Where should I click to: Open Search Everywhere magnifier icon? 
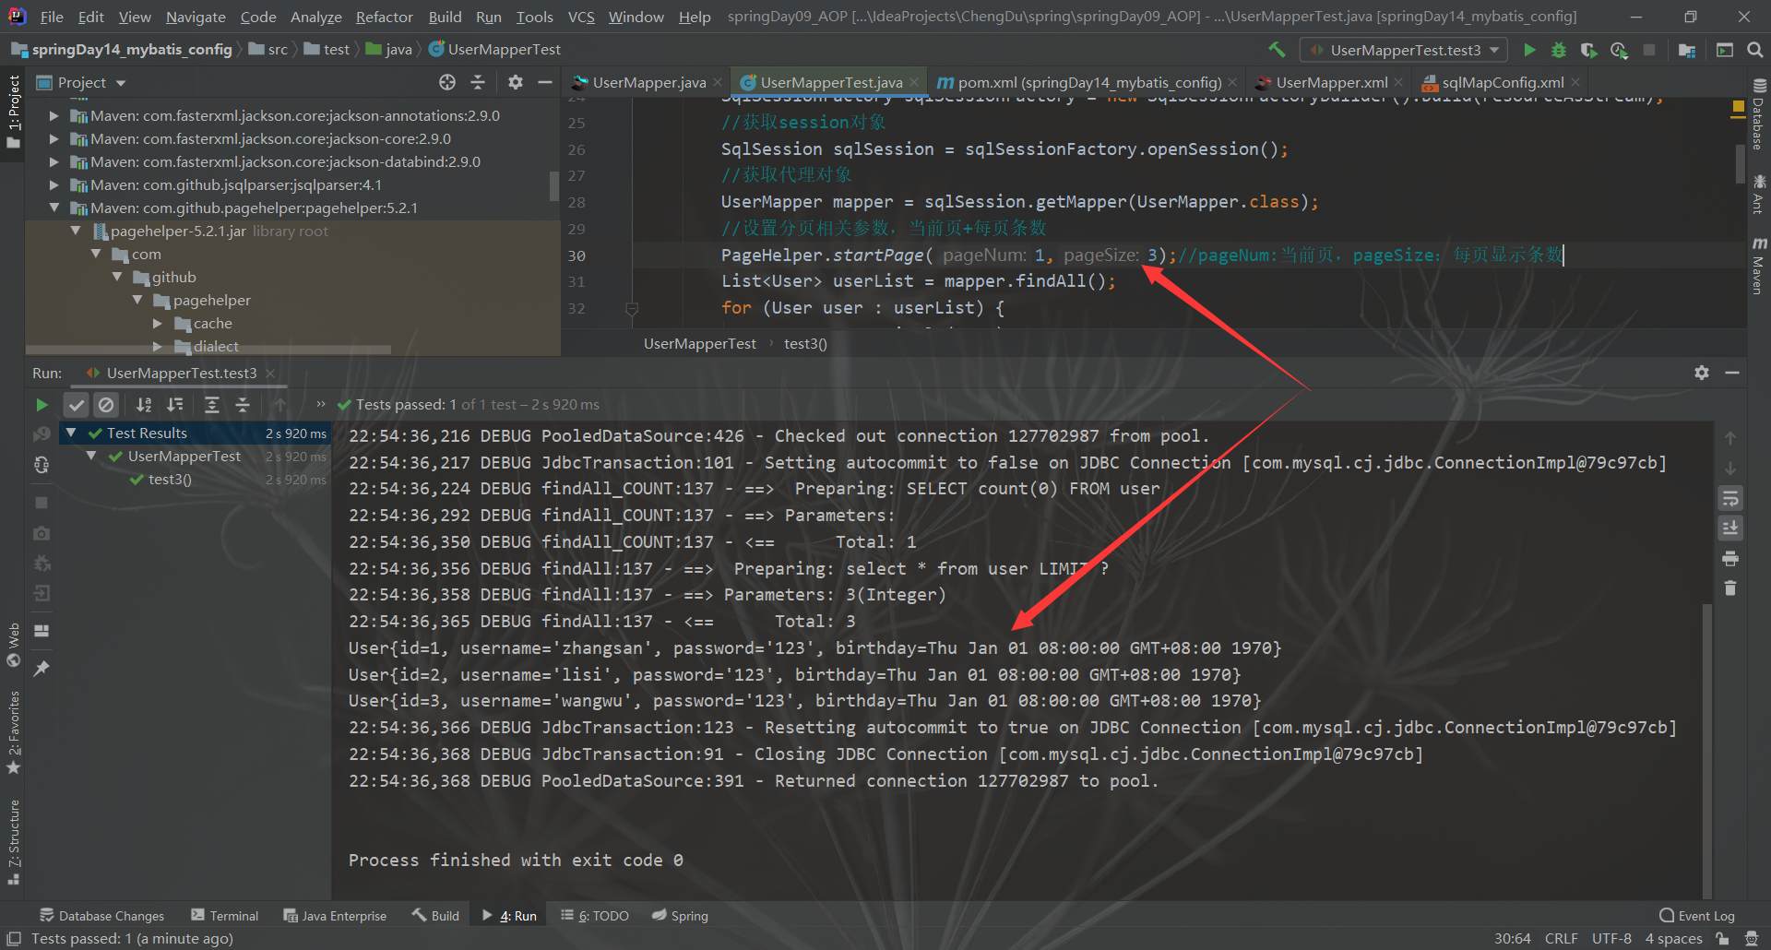click(x=1755, y=50)
